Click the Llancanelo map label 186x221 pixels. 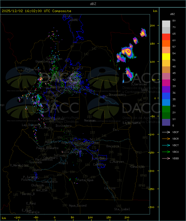point(49,182)
